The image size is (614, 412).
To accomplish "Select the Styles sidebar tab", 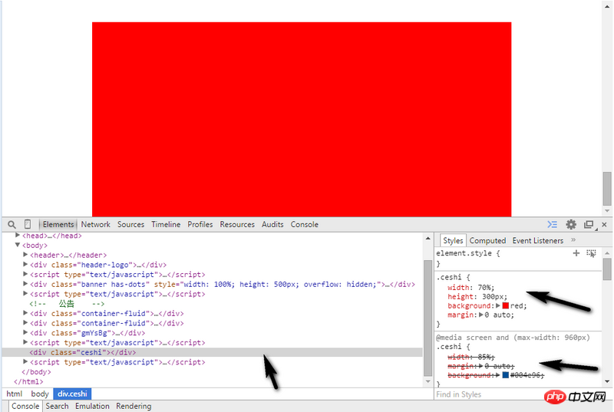I will click(453, 240).
